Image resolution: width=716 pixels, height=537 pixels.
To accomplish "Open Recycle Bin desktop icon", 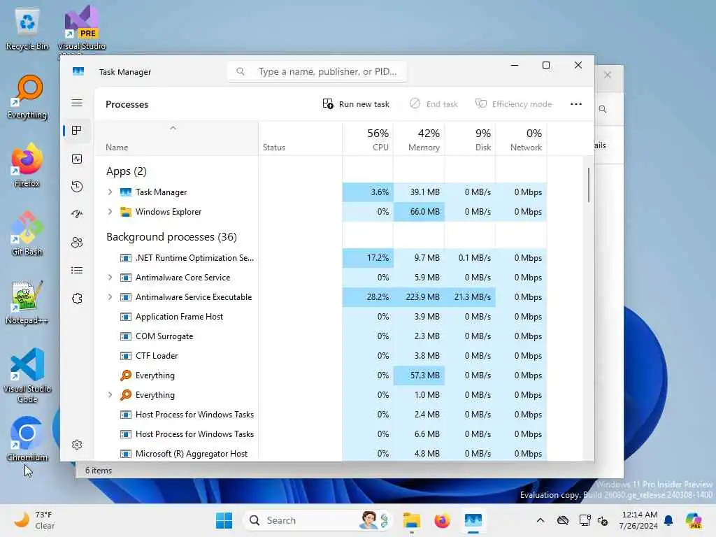I will tap(27, 29).
